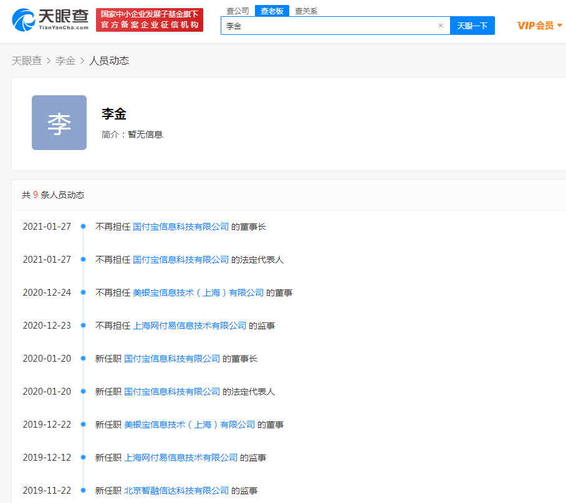
Task: Go to 天眼查 breadcrumb link
Action: click(27, 60)
